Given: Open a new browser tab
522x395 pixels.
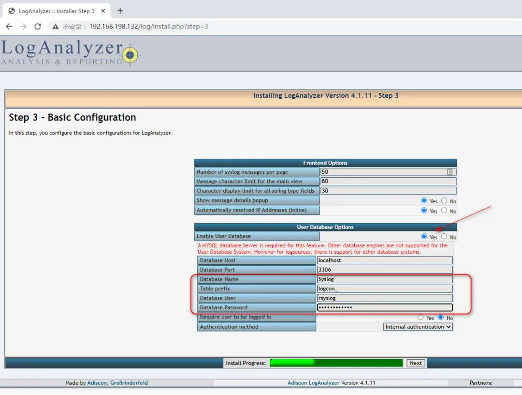Looking at the screenshot, I should tap(119, 9).
